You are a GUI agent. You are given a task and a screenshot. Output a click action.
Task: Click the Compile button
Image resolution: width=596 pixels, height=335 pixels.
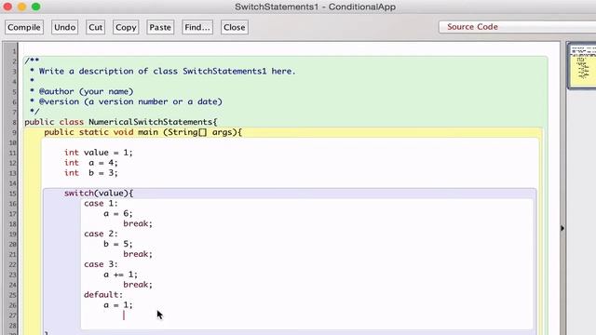point(24,27)
